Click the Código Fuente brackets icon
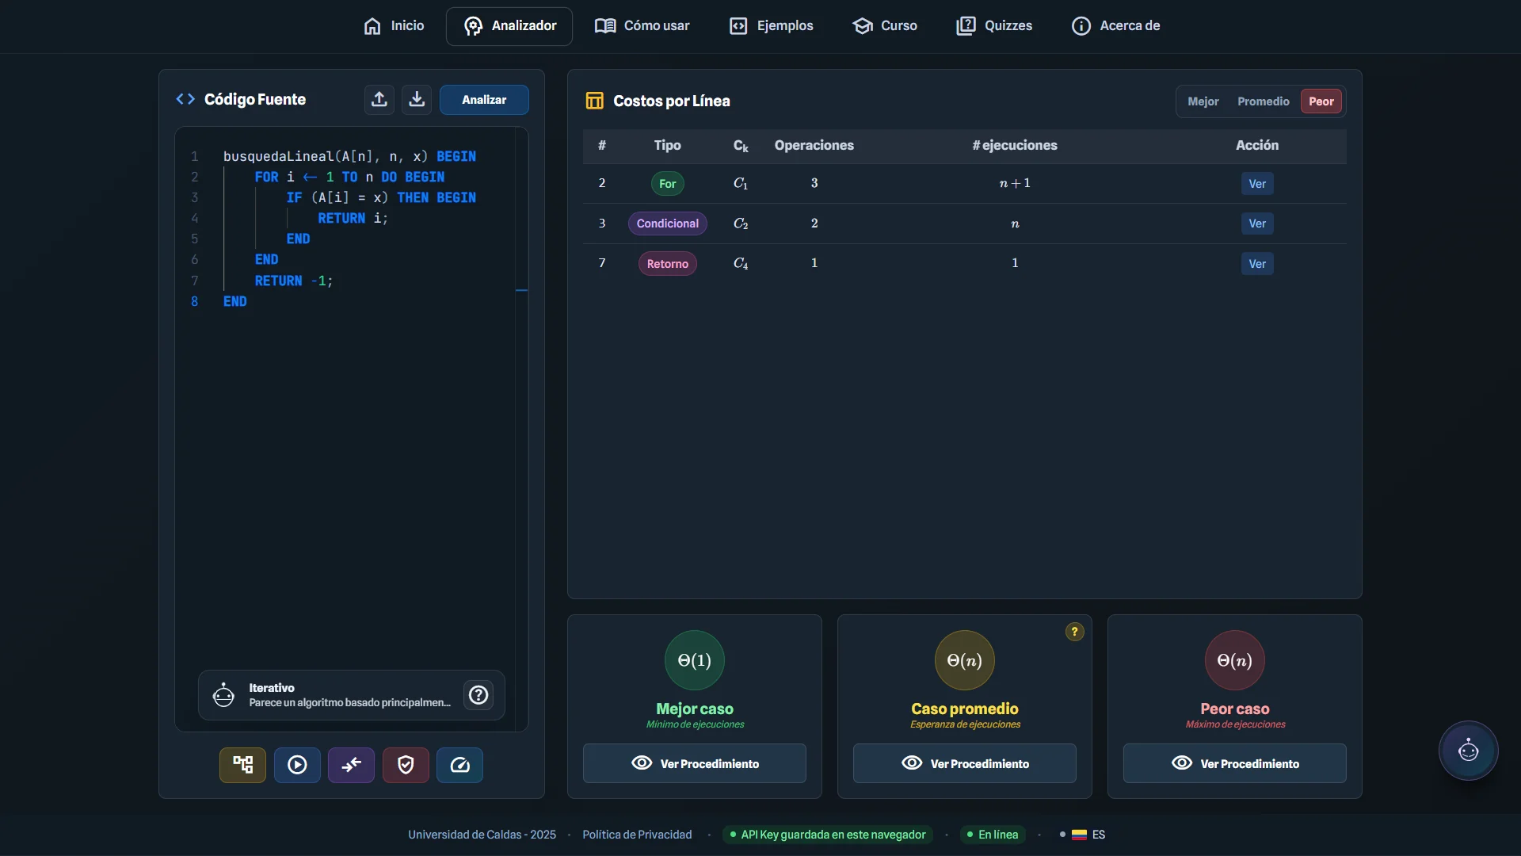The image size is (1521, 856). tap(185, 99)
